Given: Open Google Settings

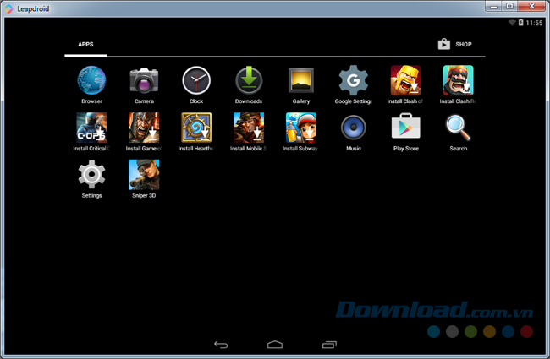Looking at the screenshot, I should pyautogui.click(x=353, y=80).
